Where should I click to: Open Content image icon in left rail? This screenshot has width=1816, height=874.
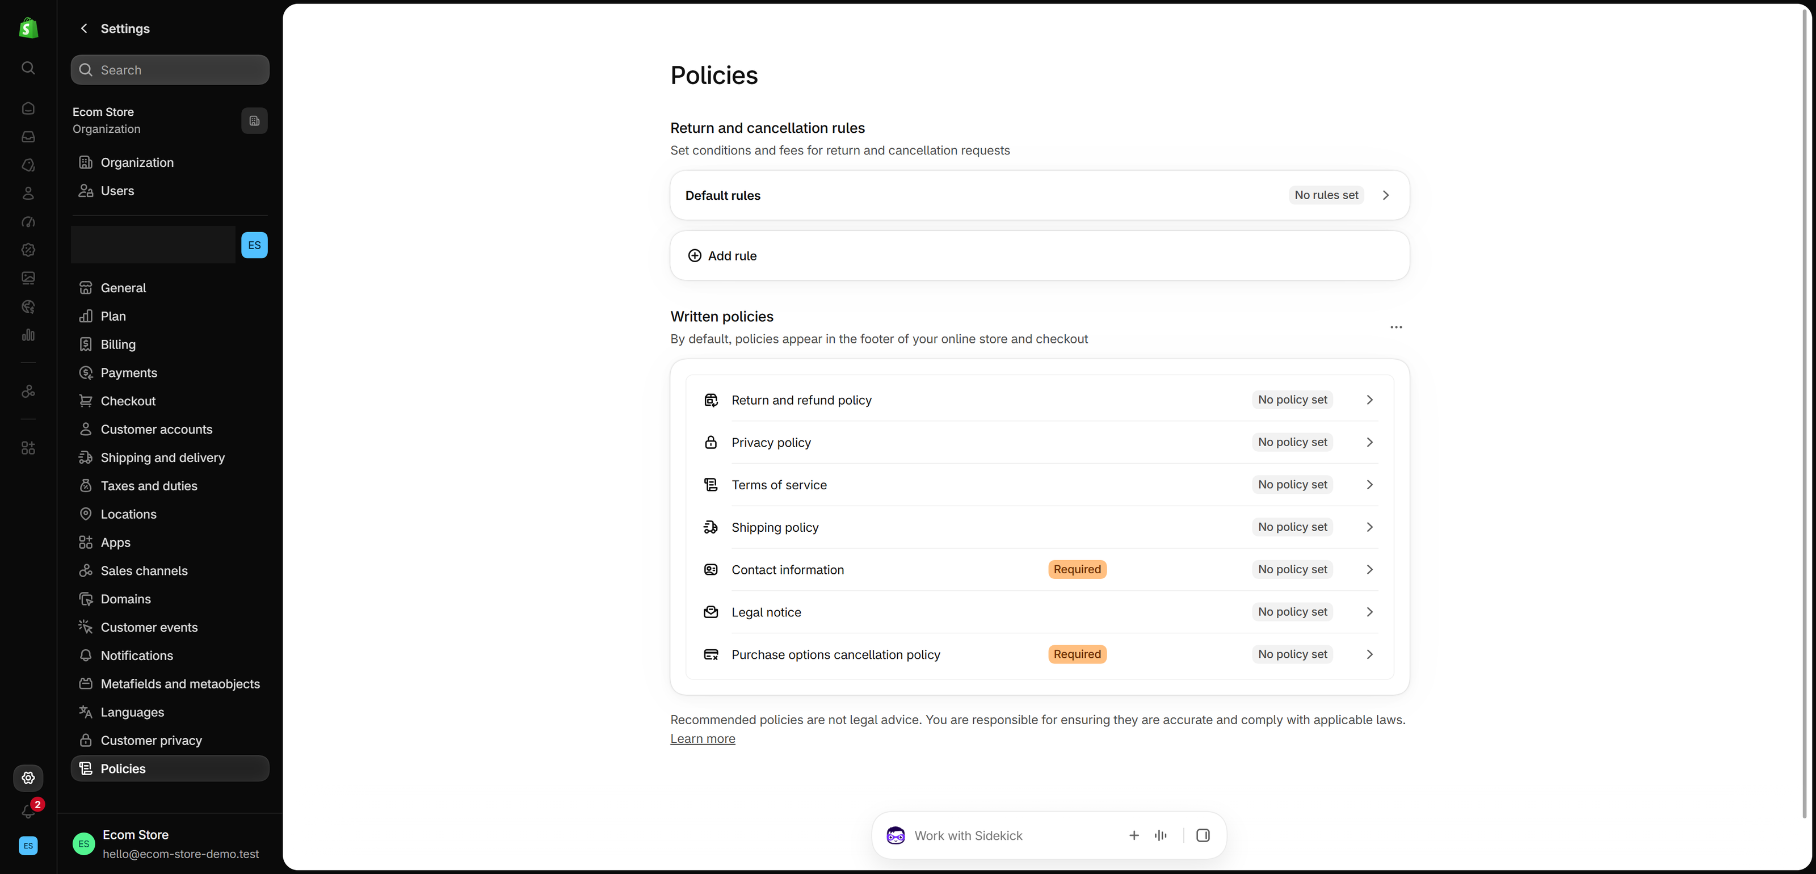click(x=28, y=278)
